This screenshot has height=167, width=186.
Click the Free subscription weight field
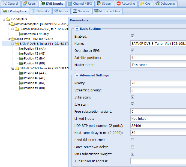point(158,111)
